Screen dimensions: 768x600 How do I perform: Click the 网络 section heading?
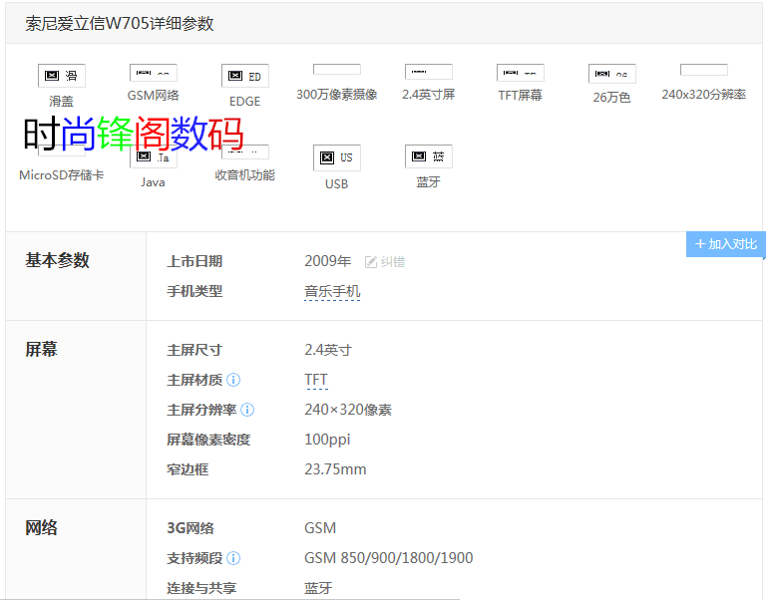(41, 527)
